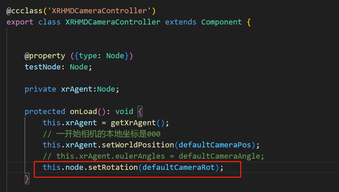Click the export keyword
Screen dimensions: 339x192
pos(20,22)
